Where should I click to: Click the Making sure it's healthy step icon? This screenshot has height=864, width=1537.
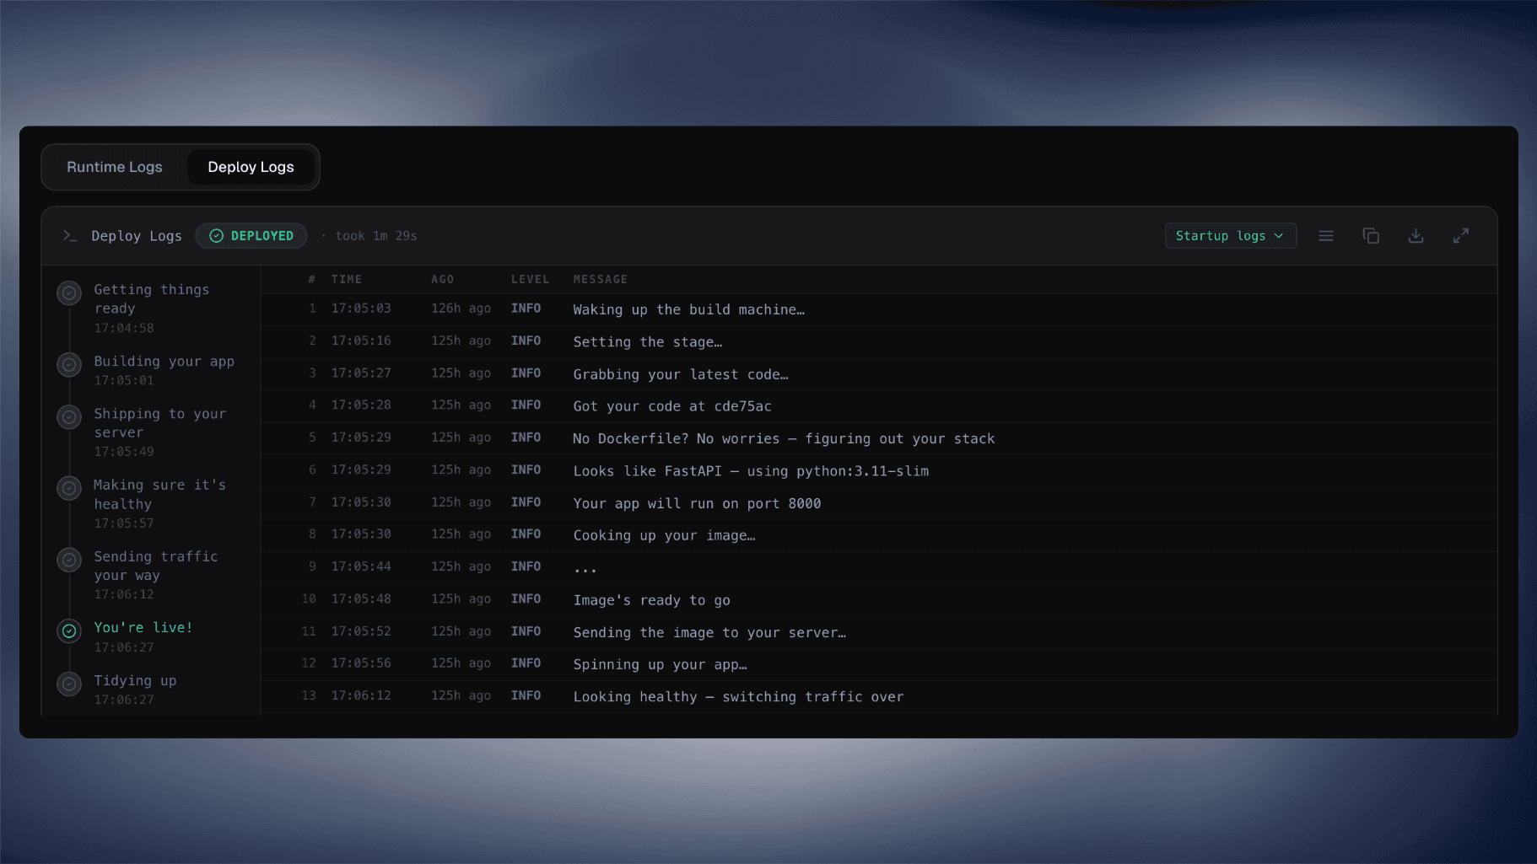click(69, 488)
